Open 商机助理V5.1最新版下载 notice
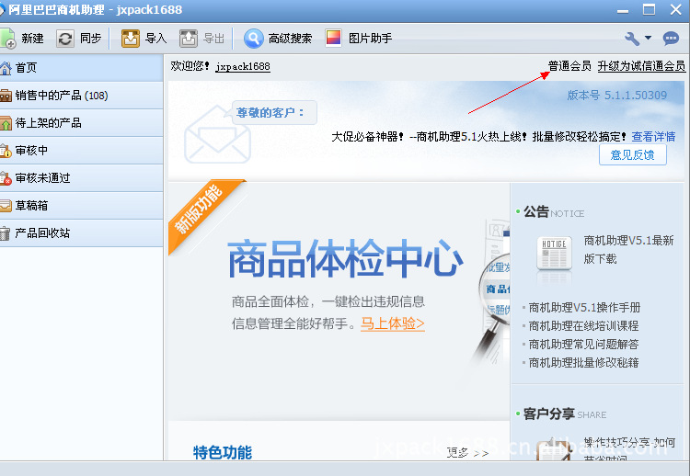 [629, 250]
